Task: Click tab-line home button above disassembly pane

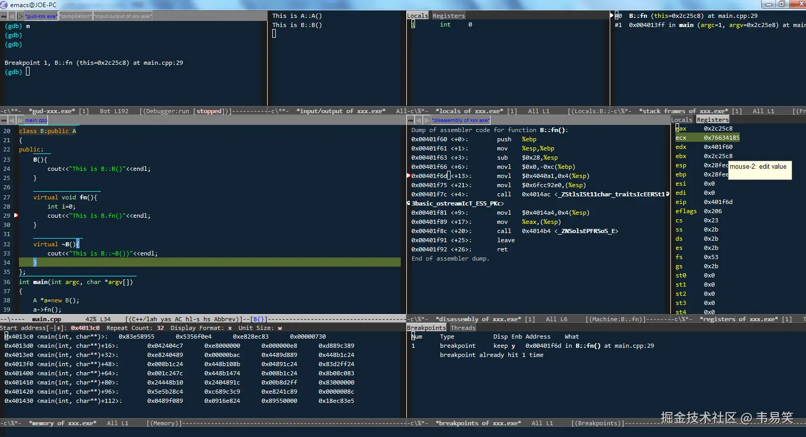Action: tap(410, 120)
